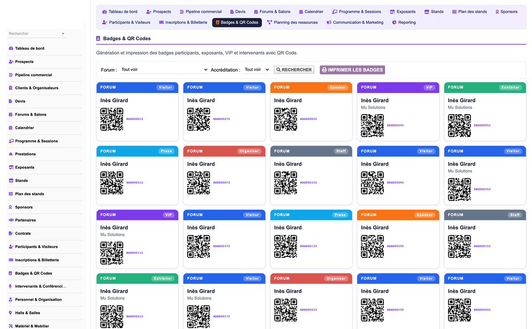Viewport: 532px width, 329px height.
Task: Click the Halls & Salles location icon
Action: click(x=11, y=313)
